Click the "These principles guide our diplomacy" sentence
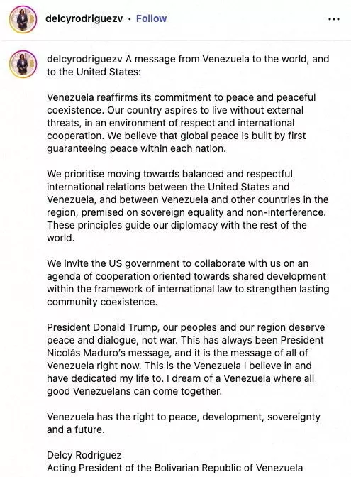 [x=177, y=231]
